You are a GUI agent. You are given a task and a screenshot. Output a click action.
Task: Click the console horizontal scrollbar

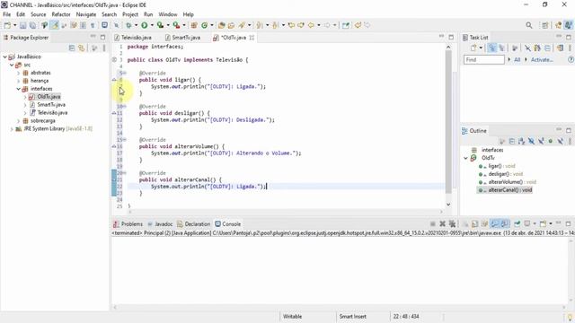point(340,307)
